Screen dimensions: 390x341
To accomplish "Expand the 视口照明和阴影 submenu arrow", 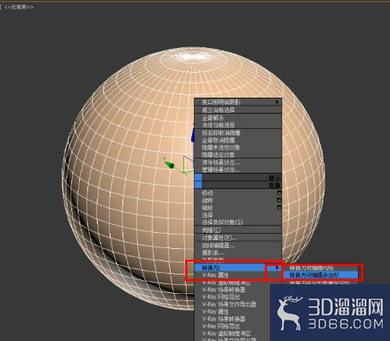I will [277, 102].
